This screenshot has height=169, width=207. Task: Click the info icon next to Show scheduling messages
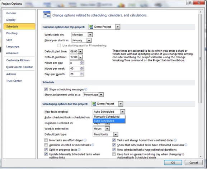tap(86, 89)
